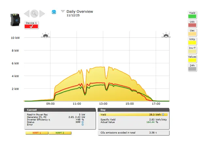Click the 164.44 actual value
This screenshot has height=147, width=204.
[150, 122]
